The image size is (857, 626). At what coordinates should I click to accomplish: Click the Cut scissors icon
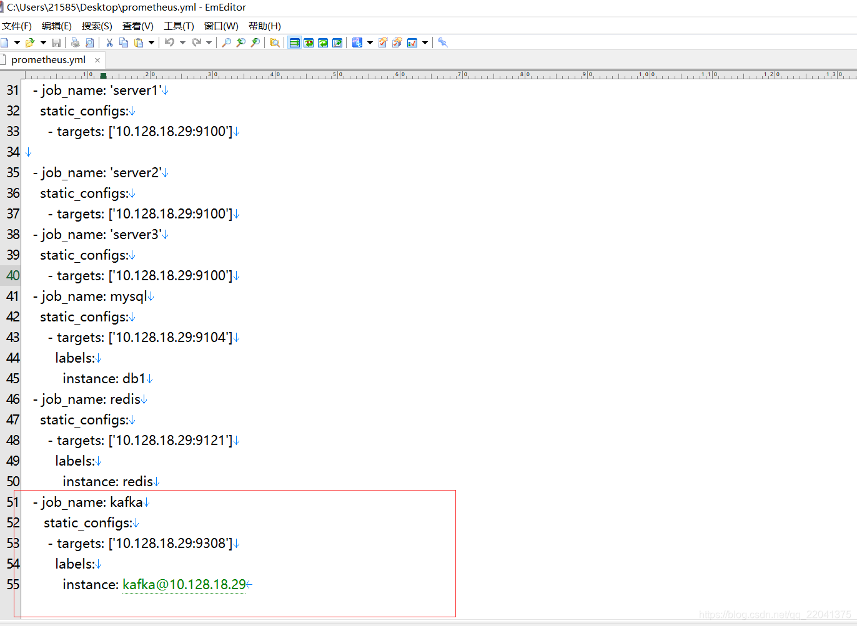tap(109, 42)
